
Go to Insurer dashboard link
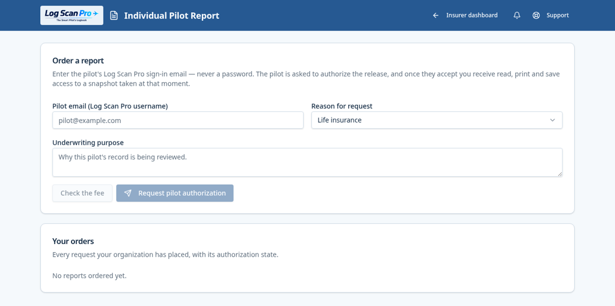472,15
